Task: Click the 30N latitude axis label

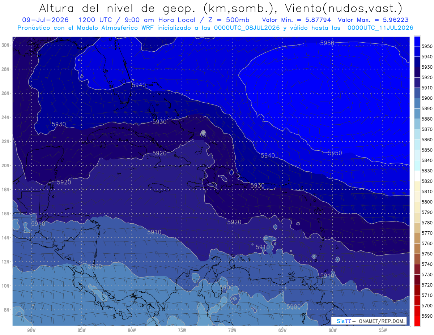Action: (6, 45)
